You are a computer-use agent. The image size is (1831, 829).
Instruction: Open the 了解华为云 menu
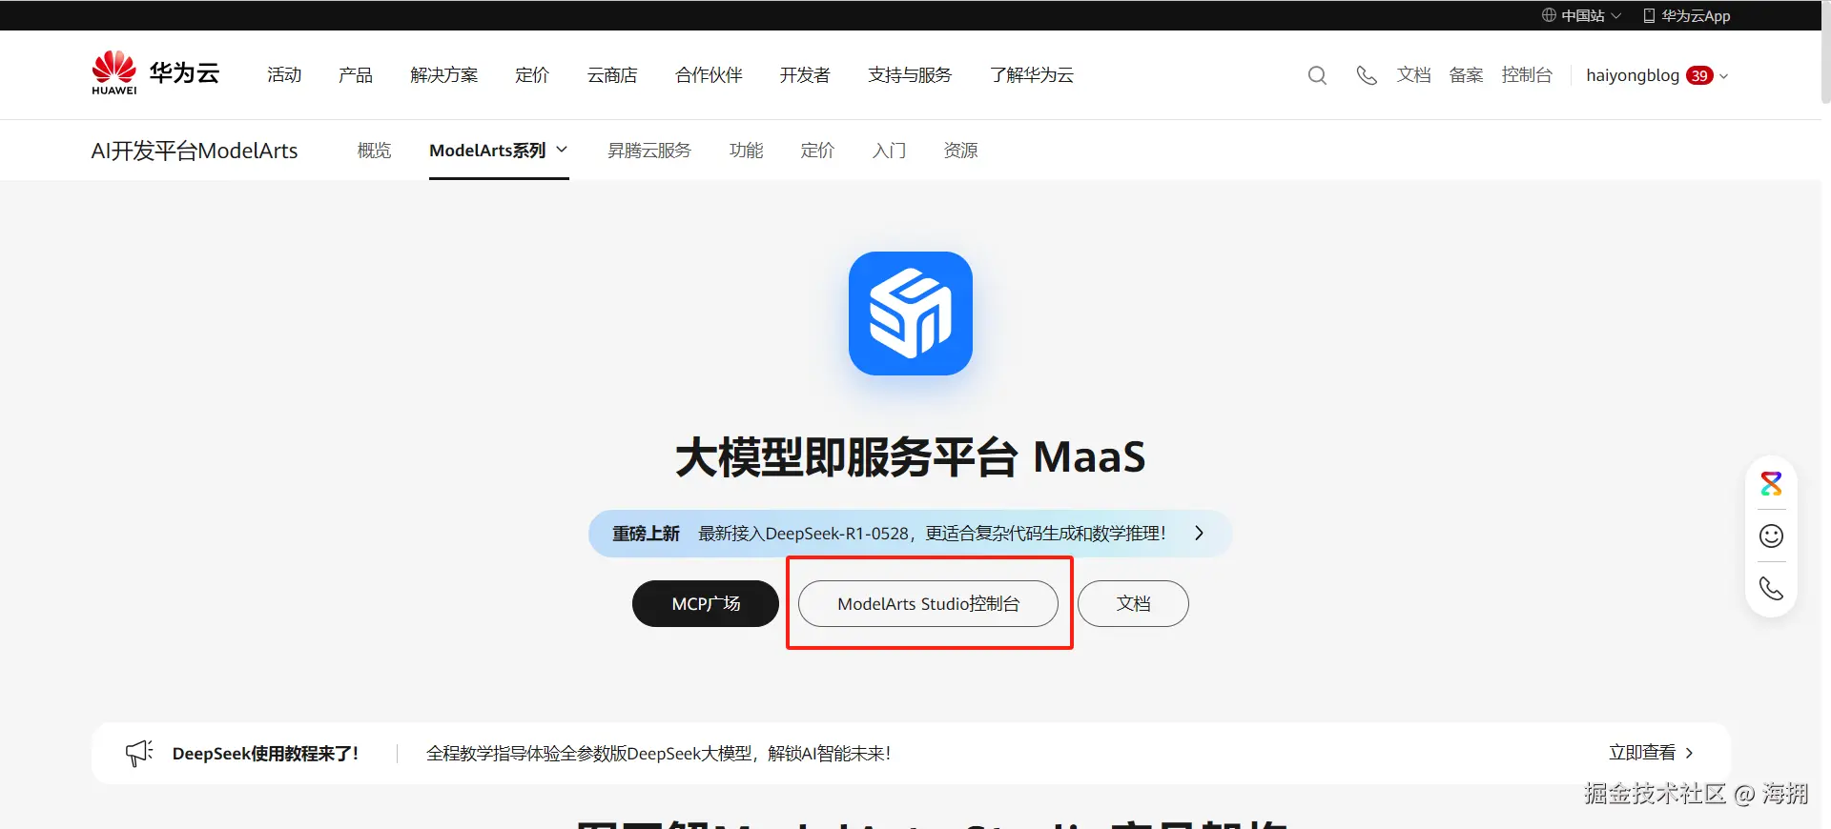[x=1032, y=75]
